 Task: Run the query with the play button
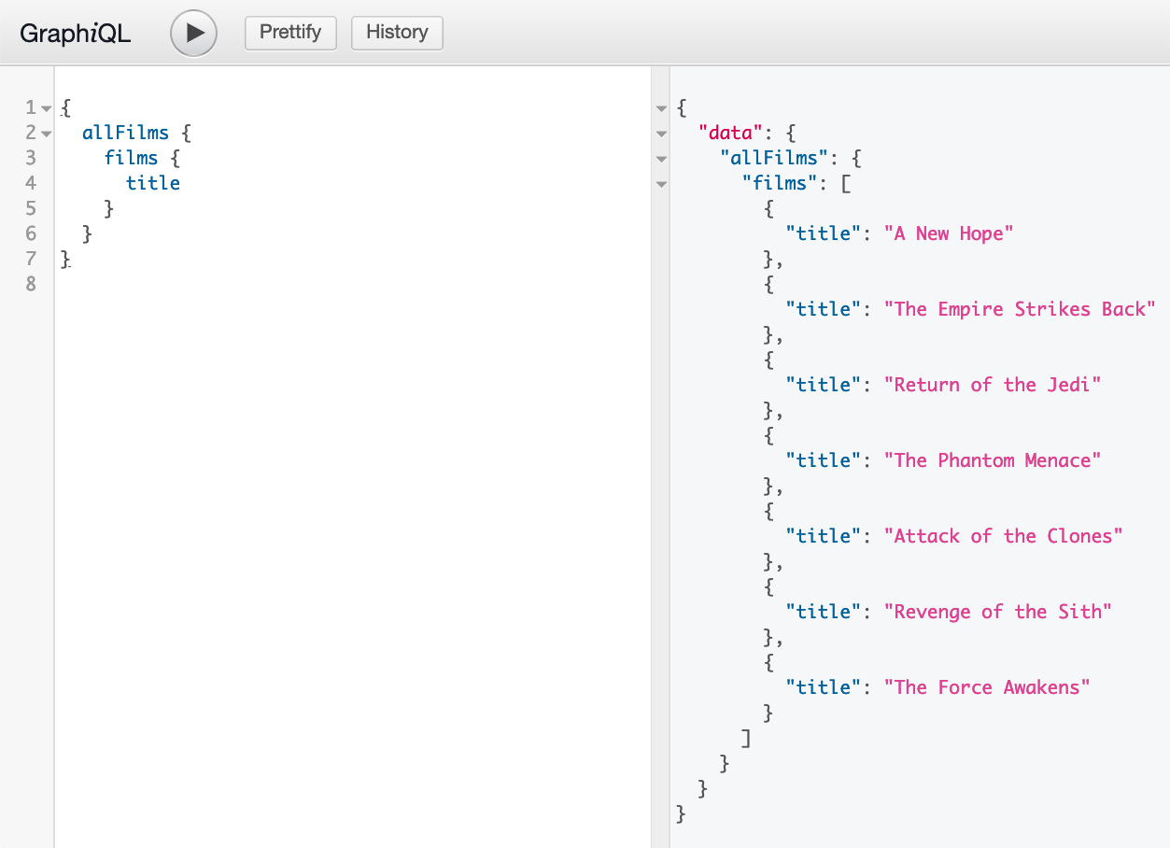coord(193,33)
